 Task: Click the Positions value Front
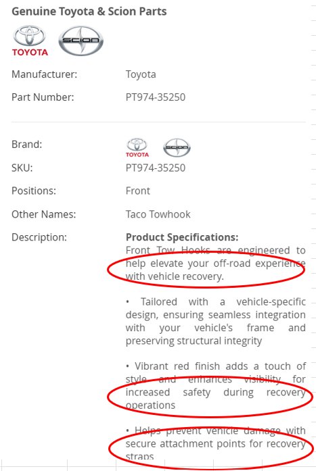click(138, 191)
